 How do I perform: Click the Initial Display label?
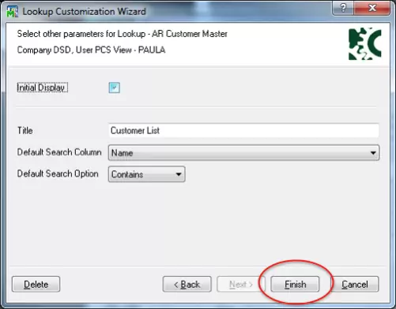click(x=42, y=87)
